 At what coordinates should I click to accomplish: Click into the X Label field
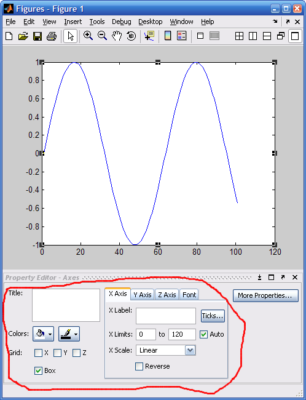166,316
